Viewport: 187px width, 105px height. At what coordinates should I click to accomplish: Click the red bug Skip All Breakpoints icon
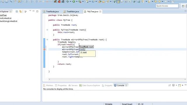point(59,1)
